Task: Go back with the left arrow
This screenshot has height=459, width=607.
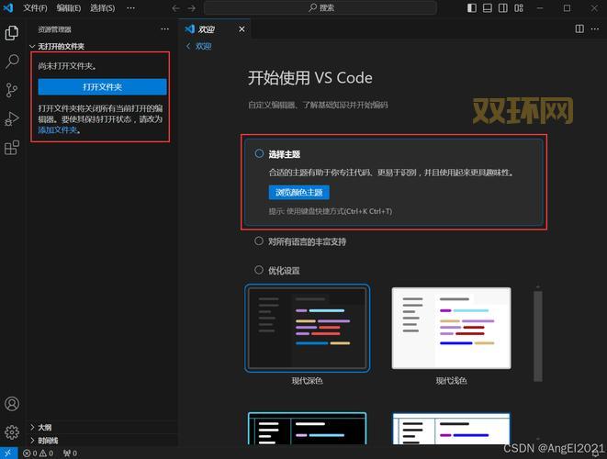Action: [x=175, y=7]
